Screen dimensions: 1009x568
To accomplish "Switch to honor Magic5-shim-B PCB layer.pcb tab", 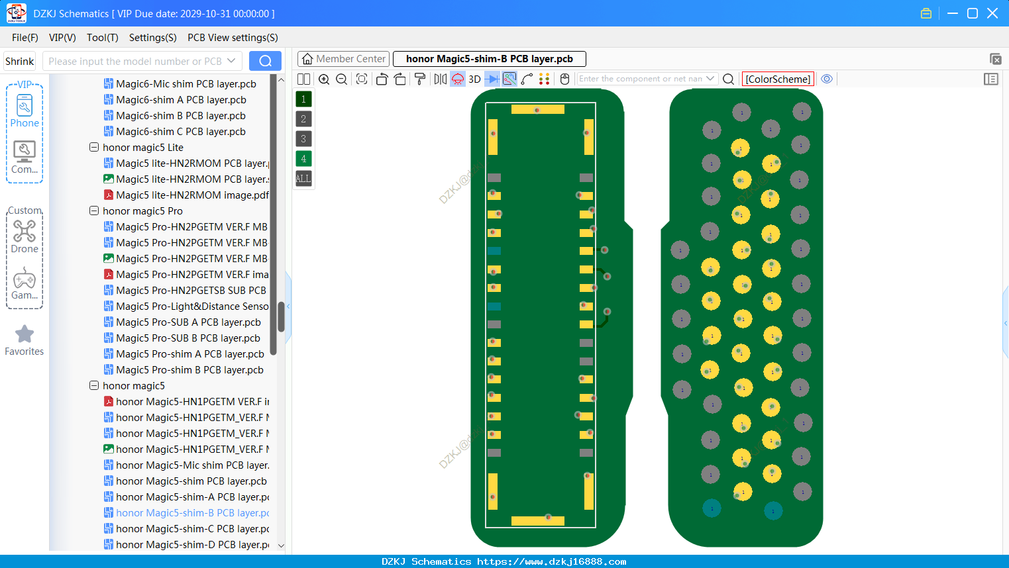I will pos(490,59).
